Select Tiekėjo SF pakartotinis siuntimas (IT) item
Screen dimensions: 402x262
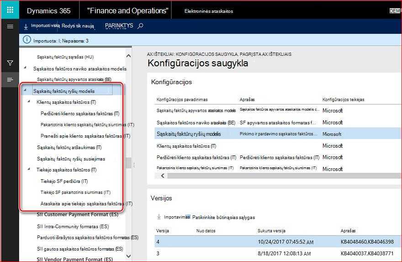tap(75, 192)
